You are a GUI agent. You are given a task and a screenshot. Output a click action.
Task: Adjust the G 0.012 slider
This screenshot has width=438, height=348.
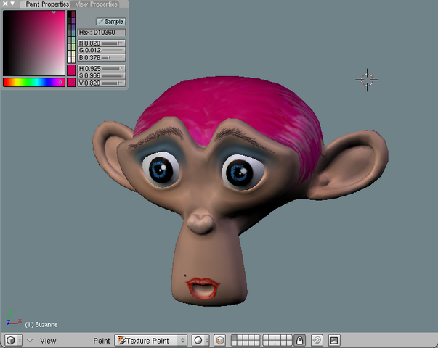[x=102, y=51]
